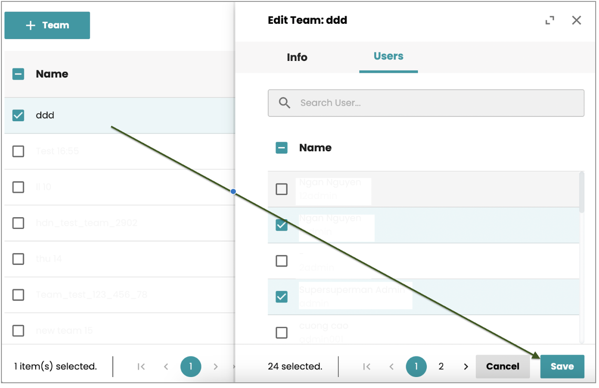Go to first page of users list
This screenshot has height=388, width=599.
pyautogui.click(x=367, y=367)
